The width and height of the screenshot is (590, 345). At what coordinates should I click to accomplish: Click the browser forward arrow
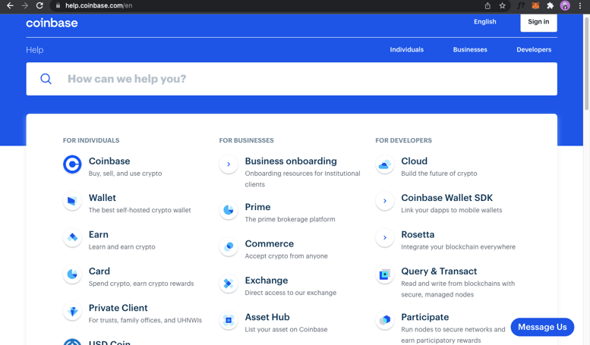pos(24,5)
